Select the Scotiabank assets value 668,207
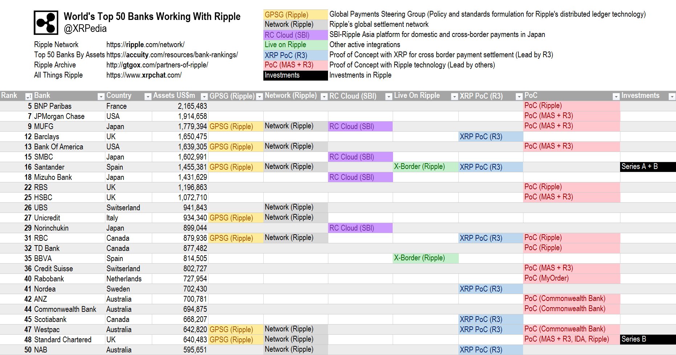Screen dimensions: 676x355 tap(180, 319)
